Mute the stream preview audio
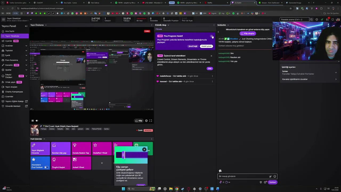Viewport: 341px width, 192px height. 37,121
